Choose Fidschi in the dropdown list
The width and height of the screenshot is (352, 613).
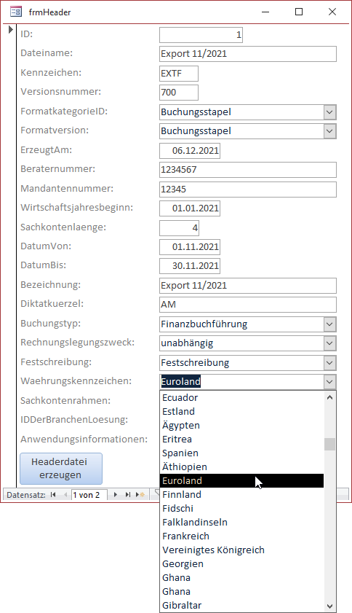pos(242,509)
